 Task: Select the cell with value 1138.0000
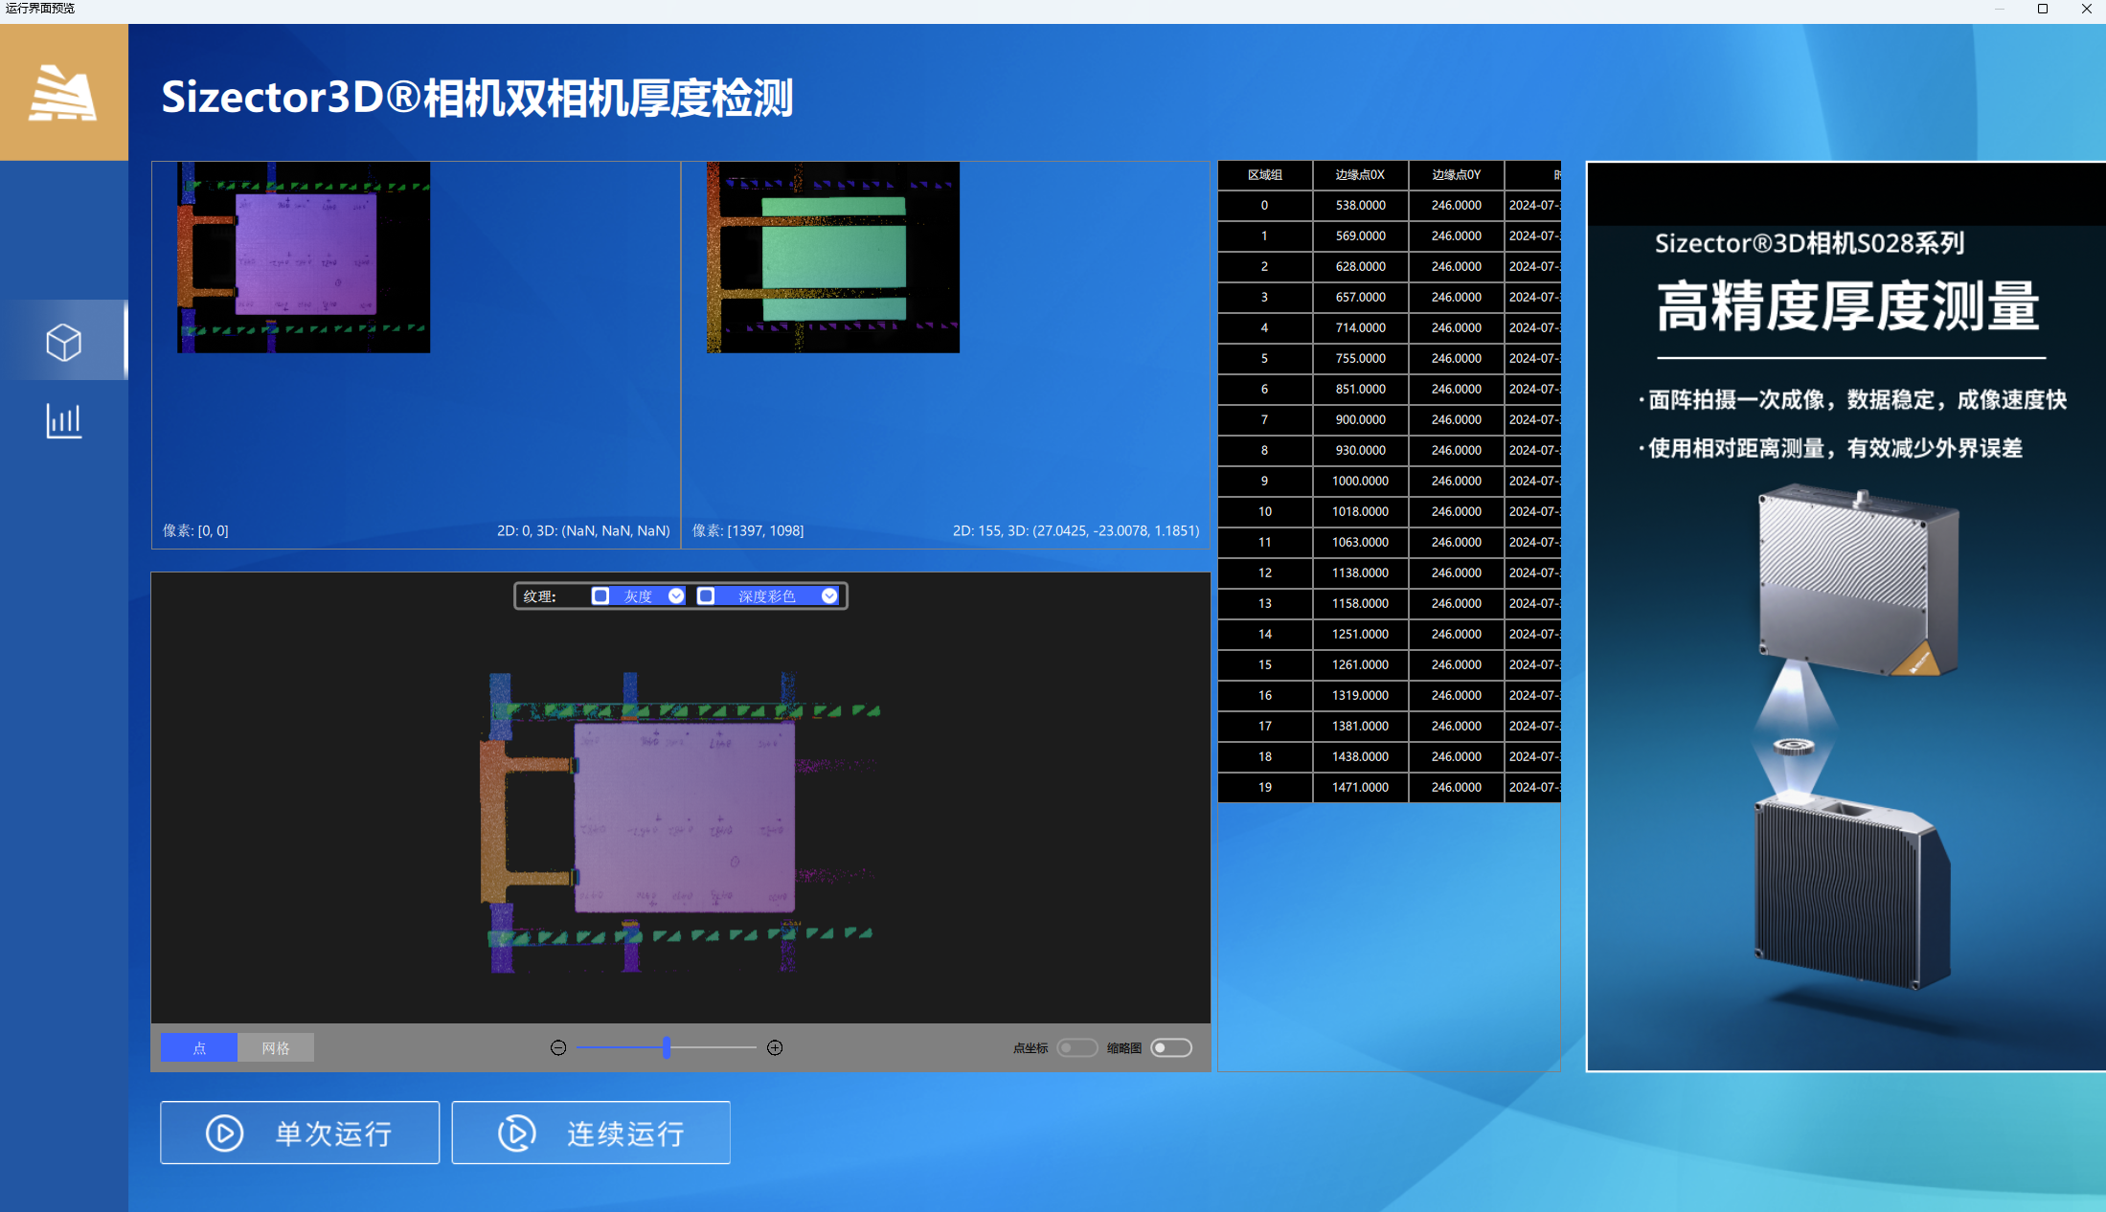[x=1360, y=573]
